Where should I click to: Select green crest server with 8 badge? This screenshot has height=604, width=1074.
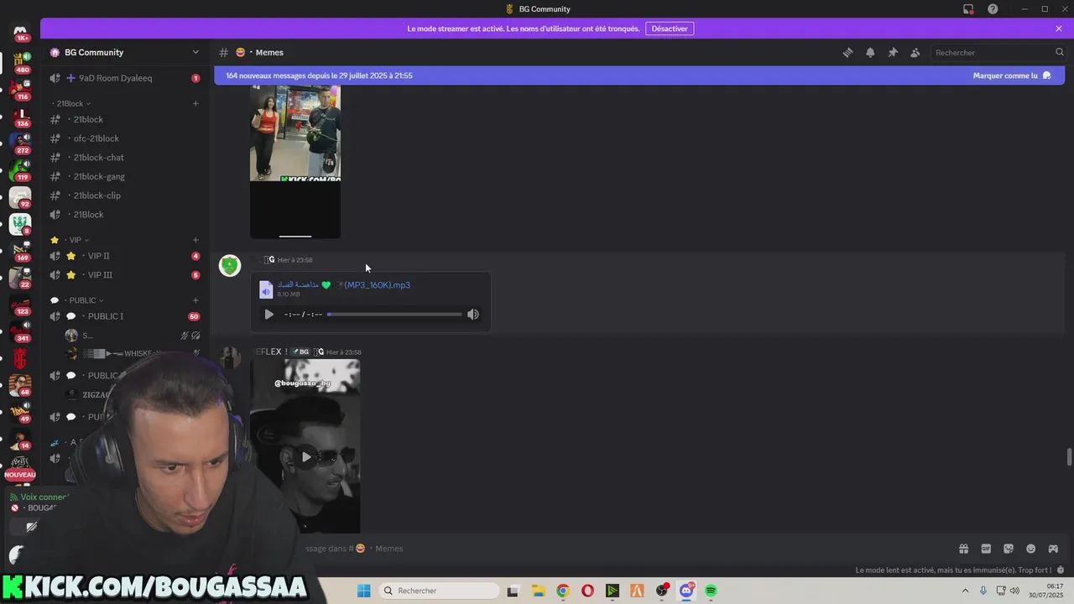20,224
